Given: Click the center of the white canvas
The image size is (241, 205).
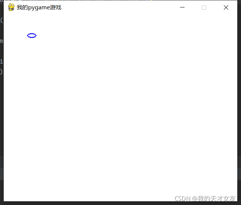Looking at the screenshot, I should (x=120, y=108).
